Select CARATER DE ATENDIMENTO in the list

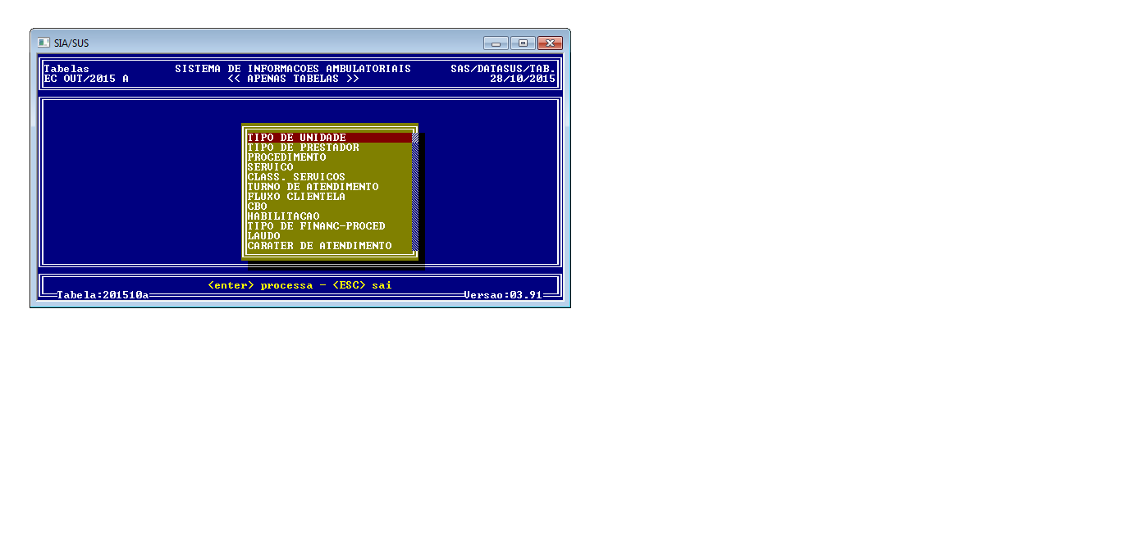pyautogui.click(x=319, y=246)
